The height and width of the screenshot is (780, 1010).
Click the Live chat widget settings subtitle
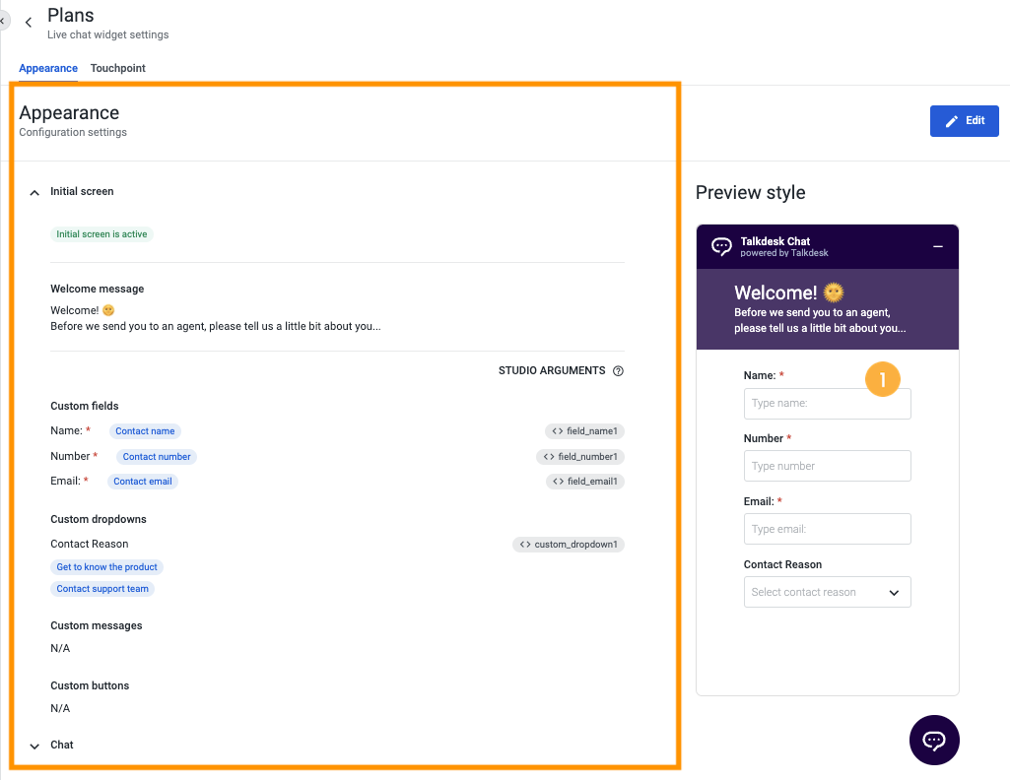click(108, 34)
